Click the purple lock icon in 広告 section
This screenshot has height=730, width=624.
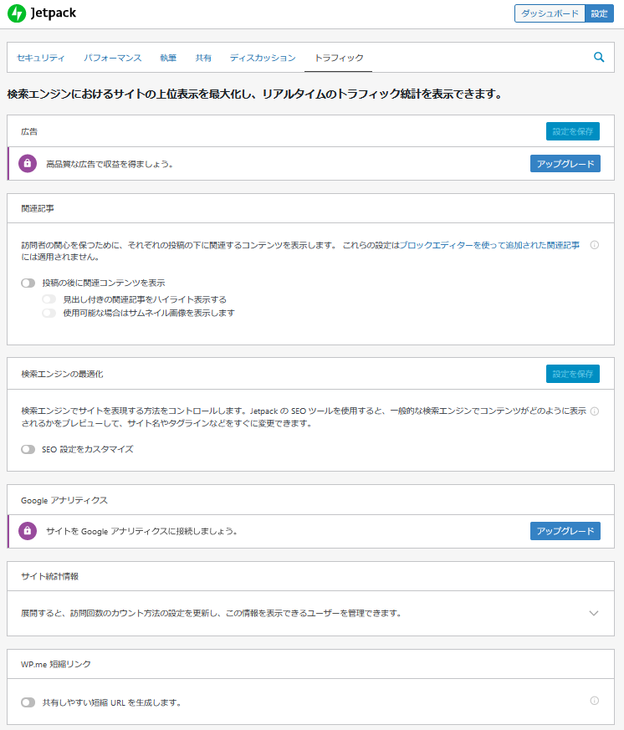[x=28, y=164]
